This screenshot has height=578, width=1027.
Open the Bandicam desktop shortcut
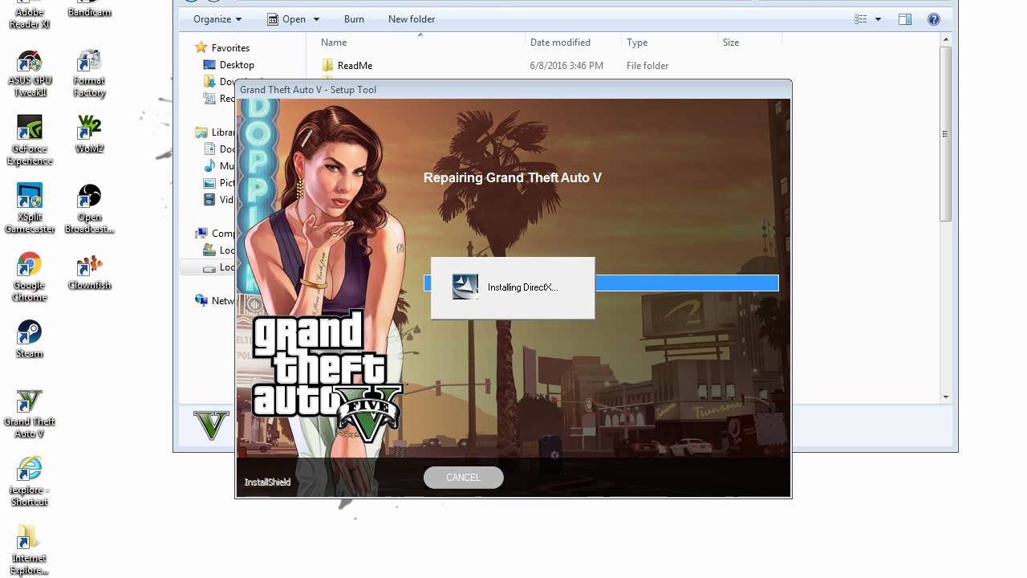click(89, 8)
